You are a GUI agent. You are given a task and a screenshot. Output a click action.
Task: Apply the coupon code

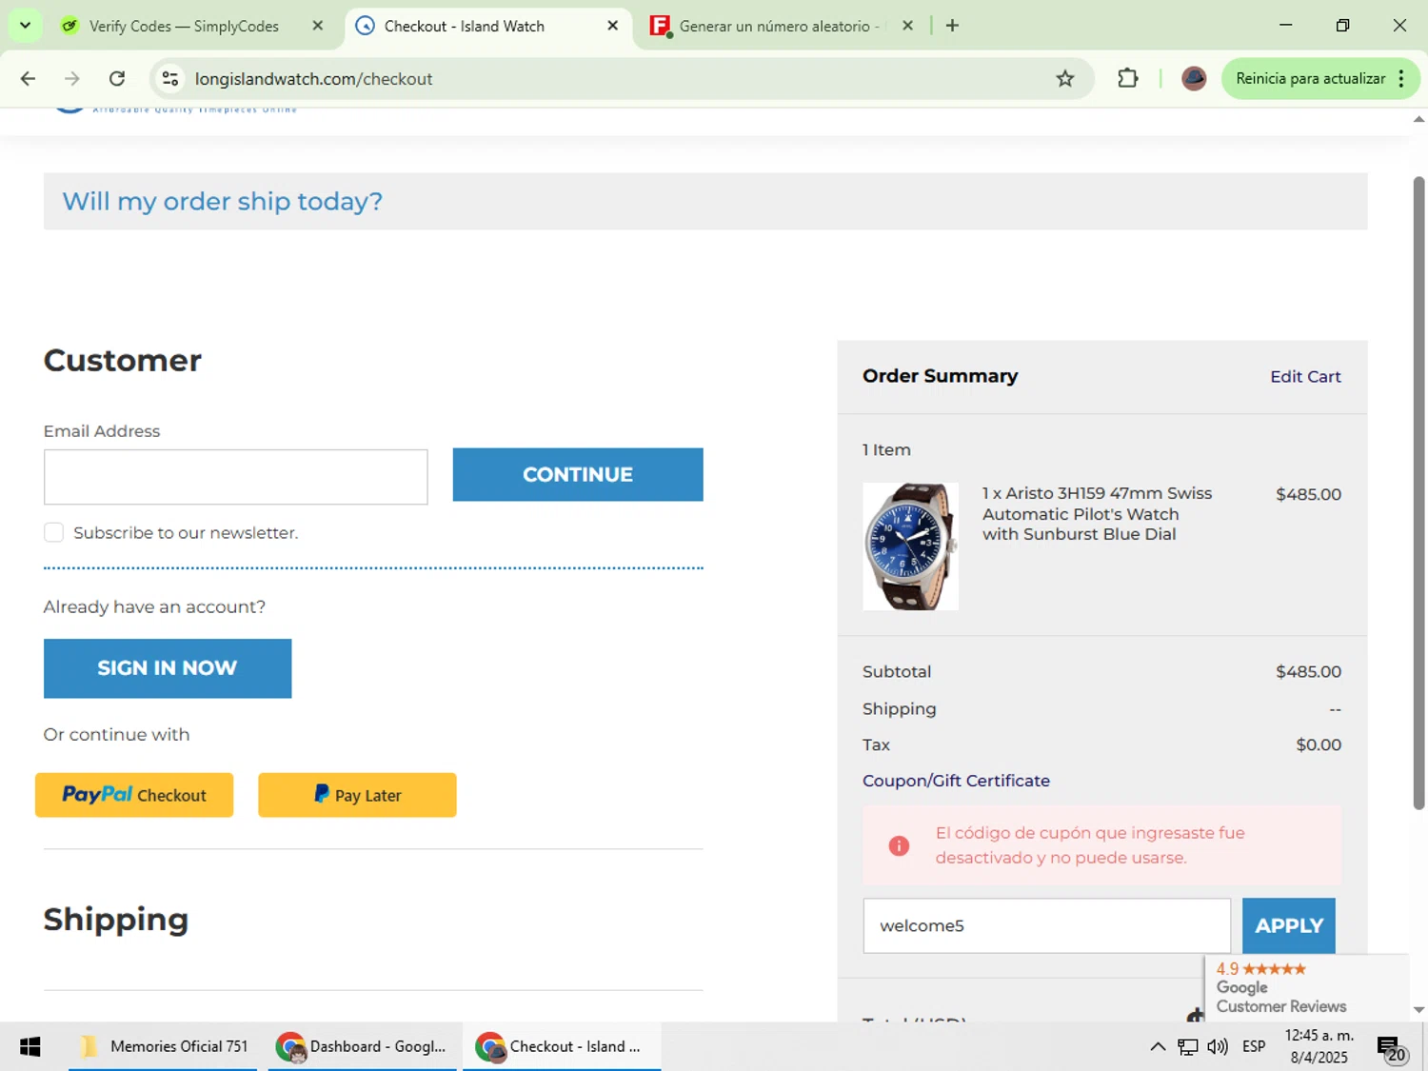[1289, 925]
